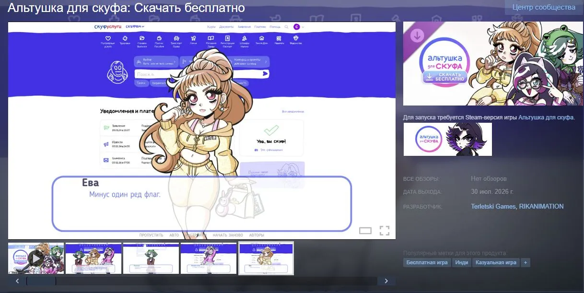Click the magnifier search icon in site header

point(286,27)
